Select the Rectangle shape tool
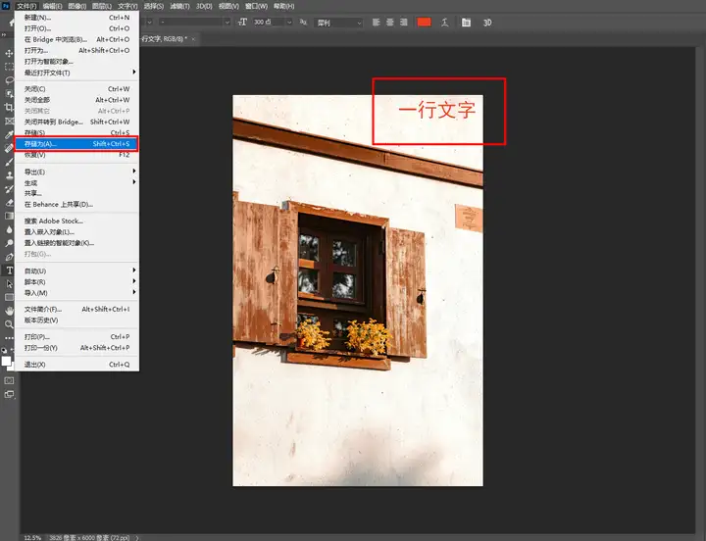706x541 pixels. 9,298
